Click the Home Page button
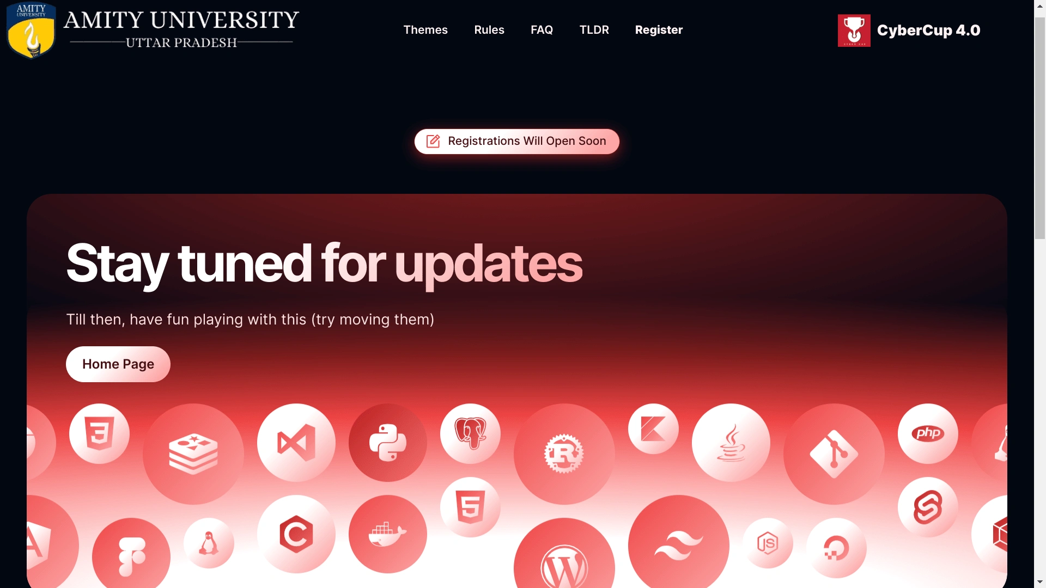The height and width of the screenshot is (588, 1046). coord(118,364)
